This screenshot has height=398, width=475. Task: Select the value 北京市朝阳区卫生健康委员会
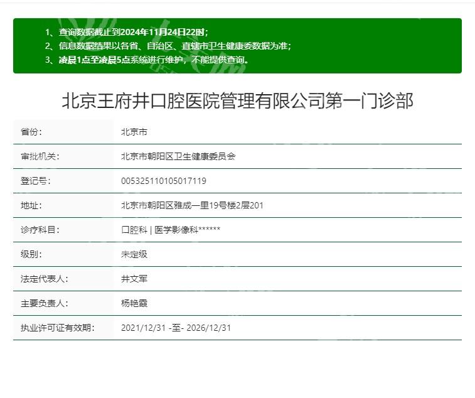[x=178, y=156]
